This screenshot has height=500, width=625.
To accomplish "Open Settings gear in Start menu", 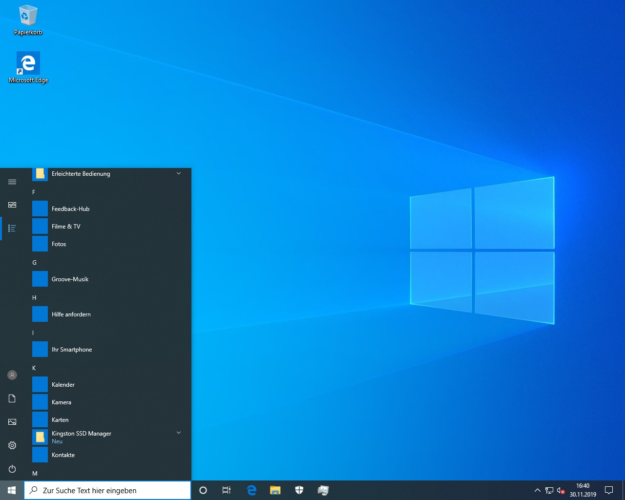I will [12, 445].
